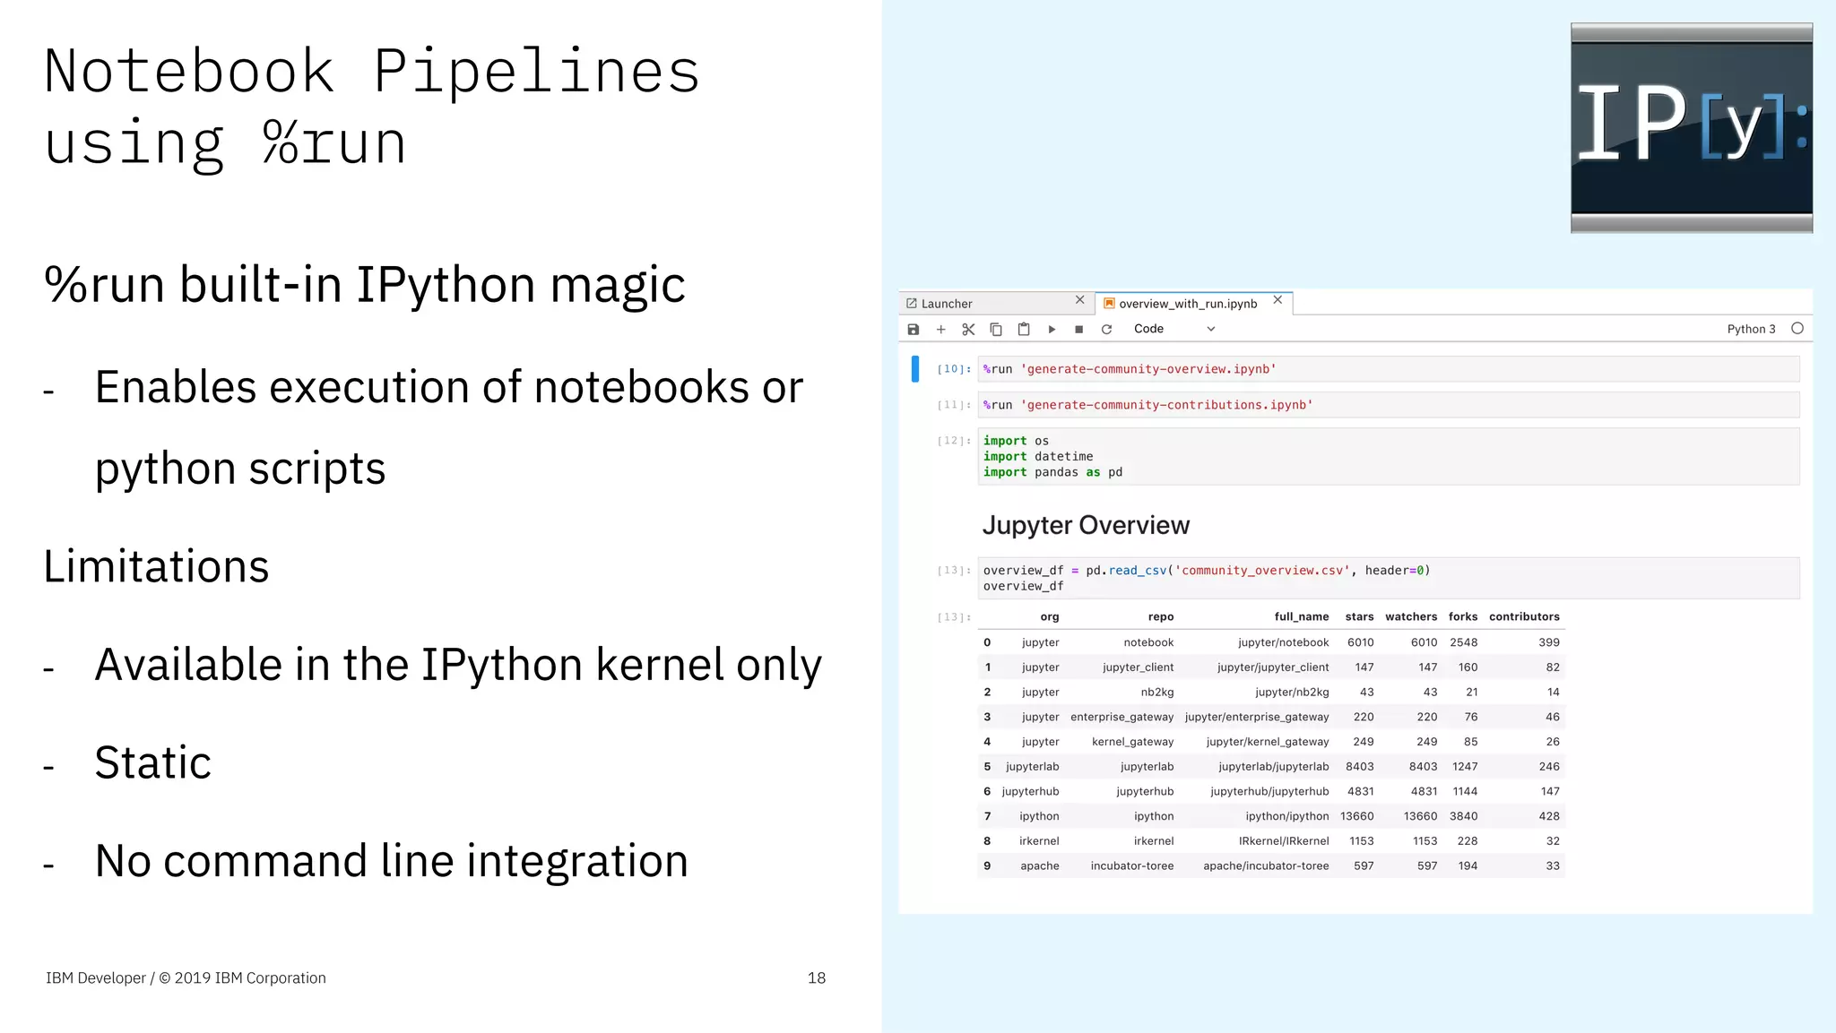Paste cell using the clipboard icon
1836x1033 pixels.
pos(1024,330)
